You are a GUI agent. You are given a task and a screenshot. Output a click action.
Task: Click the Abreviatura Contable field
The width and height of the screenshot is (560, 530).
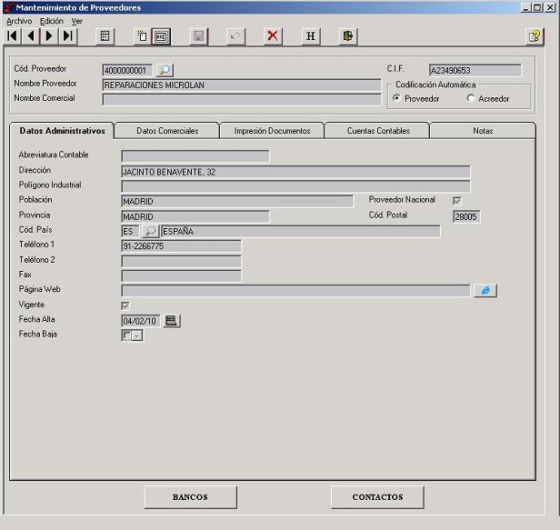pyautogui.click(x=195, y=156)
